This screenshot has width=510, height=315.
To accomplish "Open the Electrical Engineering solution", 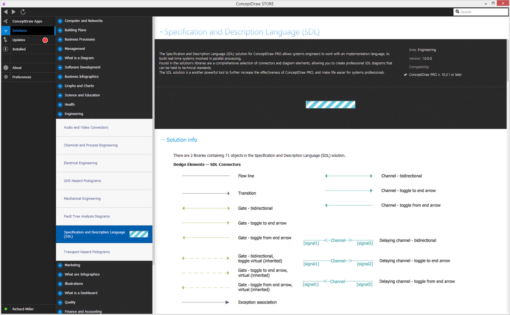I will click(104, 163).
